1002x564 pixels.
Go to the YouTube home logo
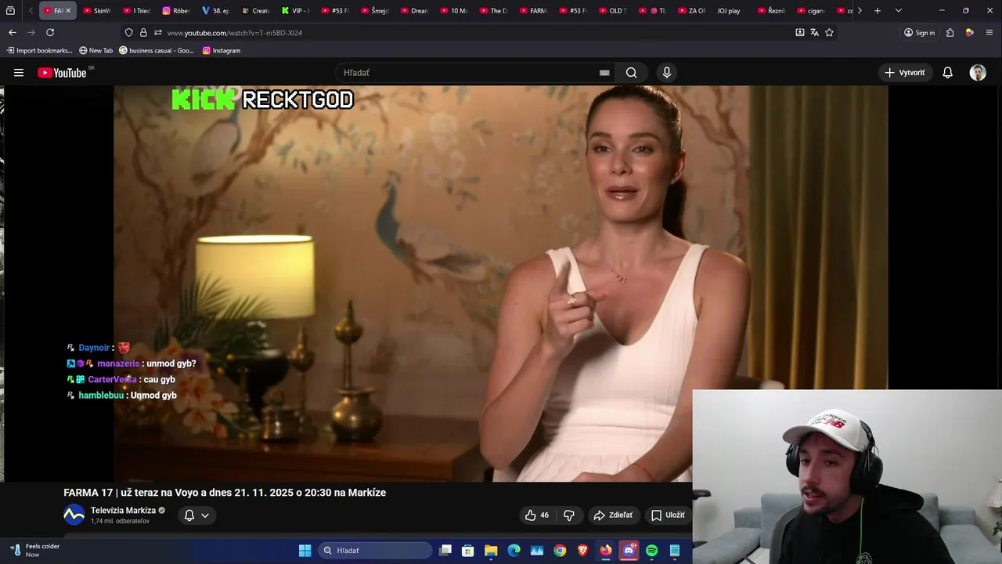coord(63,73)
